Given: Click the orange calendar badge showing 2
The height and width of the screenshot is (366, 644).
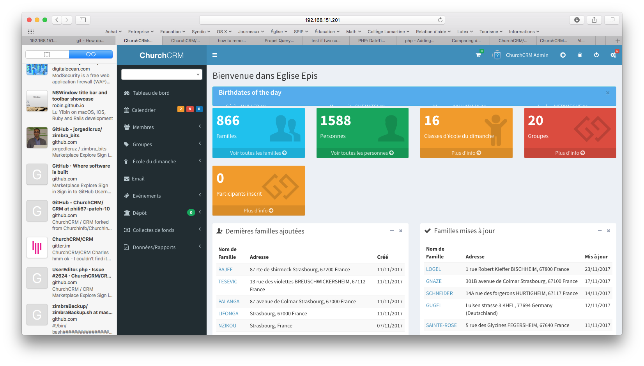Looking at the screenshot, I should [181, 109].
